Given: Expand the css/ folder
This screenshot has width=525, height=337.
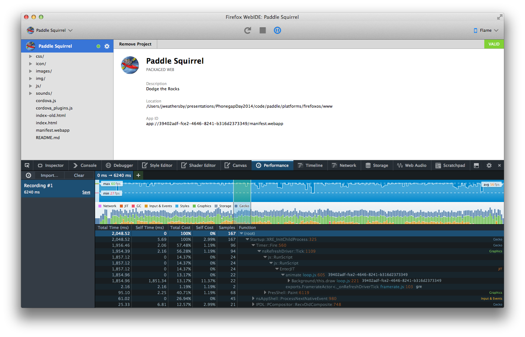Looking at the screenshot, I should [31, 56].
